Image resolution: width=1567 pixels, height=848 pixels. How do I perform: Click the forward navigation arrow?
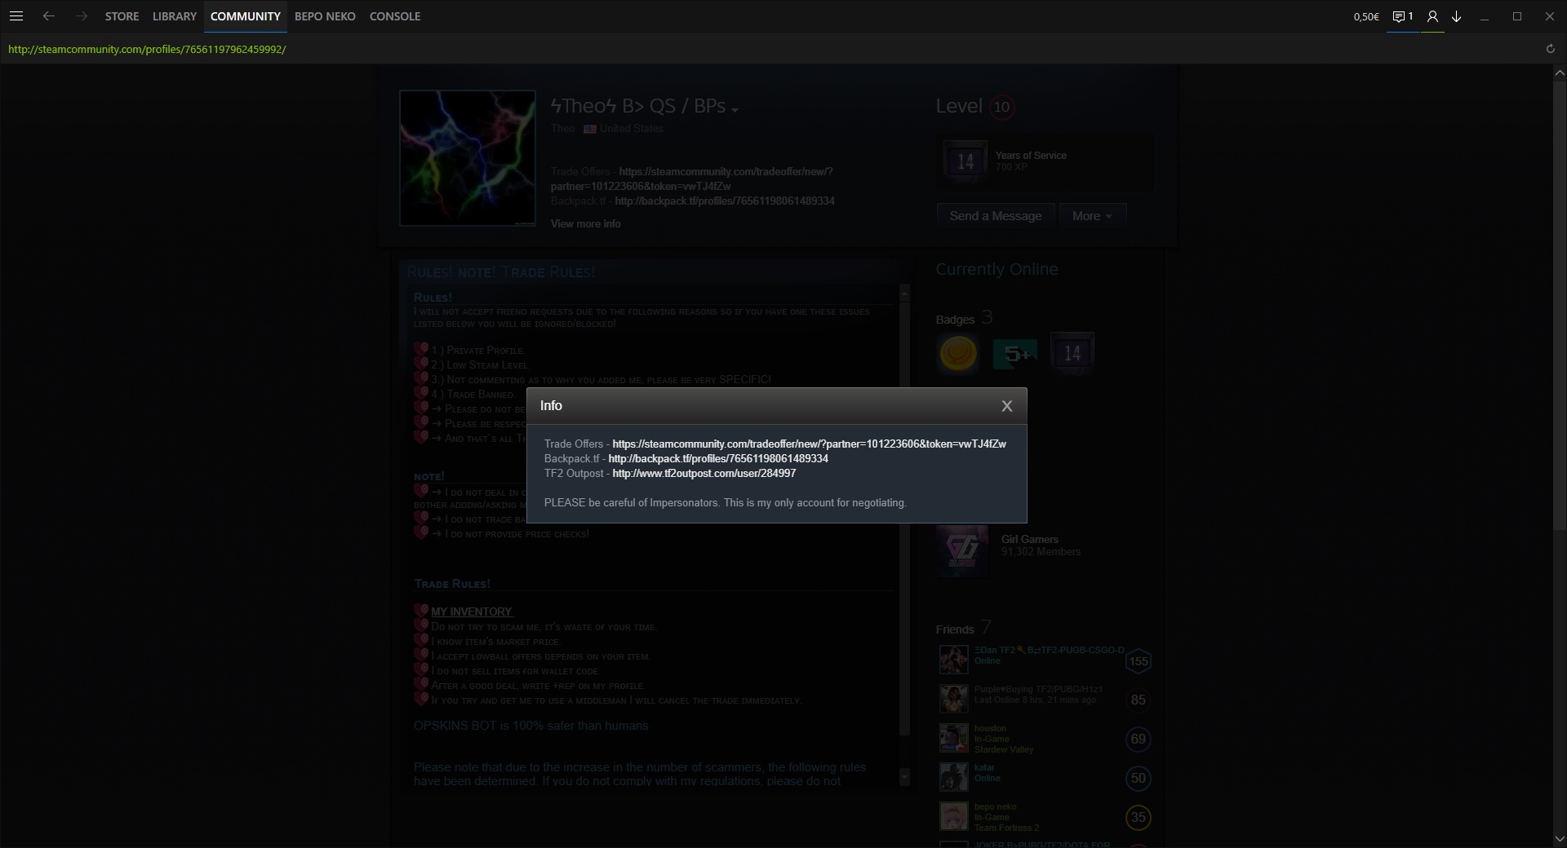click(81, 16)
